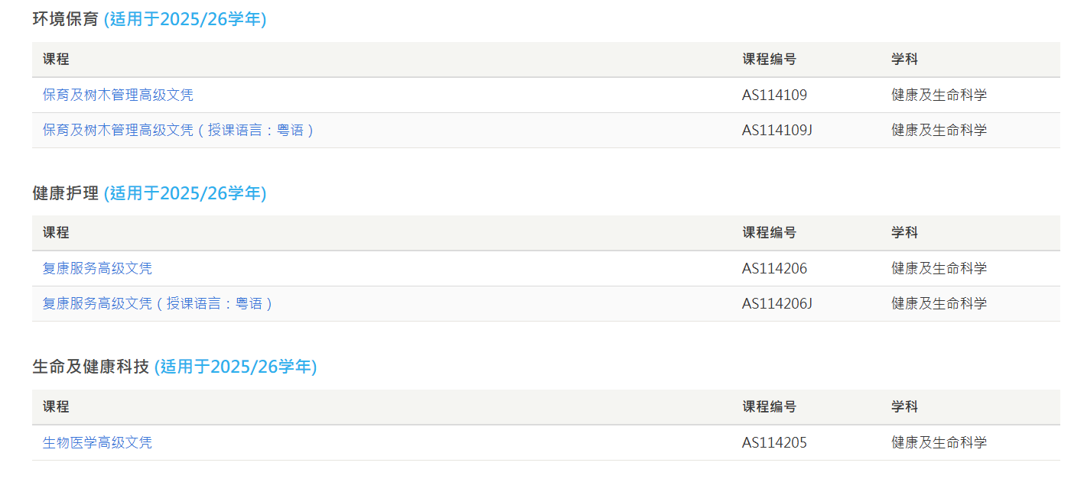Open 复康服务高级文凭（授课语言：粤语）link
The image size is (1071, 482).
point(158,303)
